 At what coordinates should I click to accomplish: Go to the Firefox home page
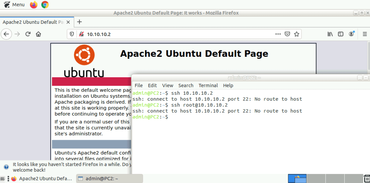pos(38,34)
